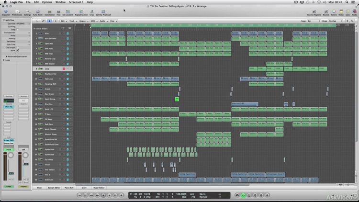Disable record-enable on Loop track
This screenshot has height=202, width=359.
point(64,69)
